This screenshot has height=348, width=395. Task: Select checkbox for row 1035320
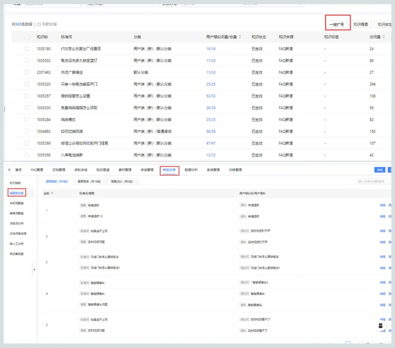[x=27, y=84]
